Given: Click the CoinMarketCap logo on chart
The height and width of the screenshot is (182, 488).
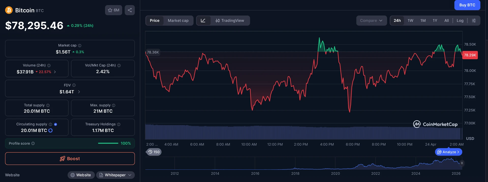Looking at the screenshot, I should pyautogui.click(x=435, y=124).
